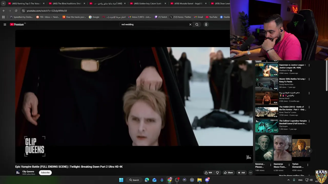Open the Google bookmark
Screen dimensions: 328x184
pyautogui.click(x=94, y=17)
